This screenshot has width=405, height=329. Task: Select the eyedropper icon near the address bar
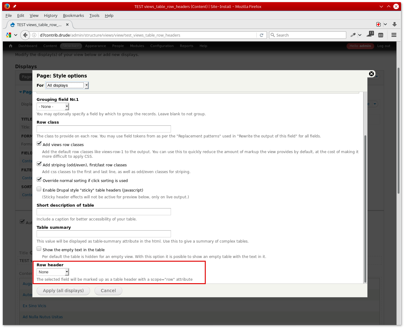[353, 35]
